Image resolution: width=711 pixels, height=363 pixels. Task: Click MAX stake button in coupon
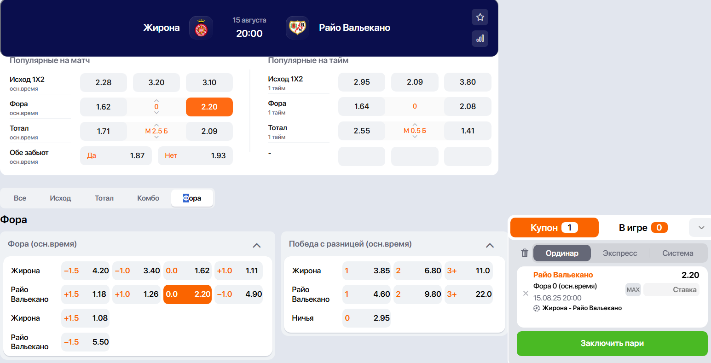[x=633, y=289]
